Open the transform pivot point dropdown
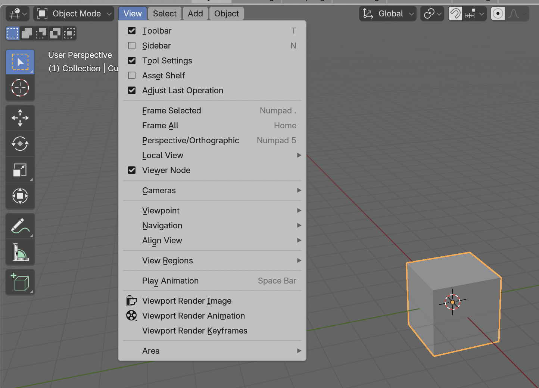The width and height of the screenshot is (539, 388). pos(432,14)
